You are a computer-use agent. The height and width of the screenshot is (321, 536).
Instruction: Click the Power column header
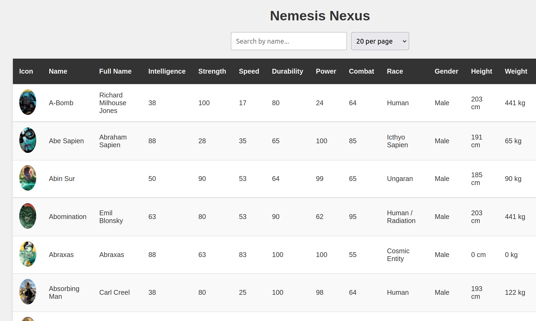pos(326,71)
